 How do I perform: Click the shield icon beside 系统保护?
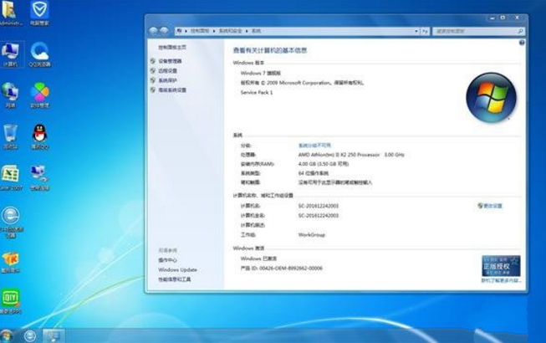[x=152, y=80]
